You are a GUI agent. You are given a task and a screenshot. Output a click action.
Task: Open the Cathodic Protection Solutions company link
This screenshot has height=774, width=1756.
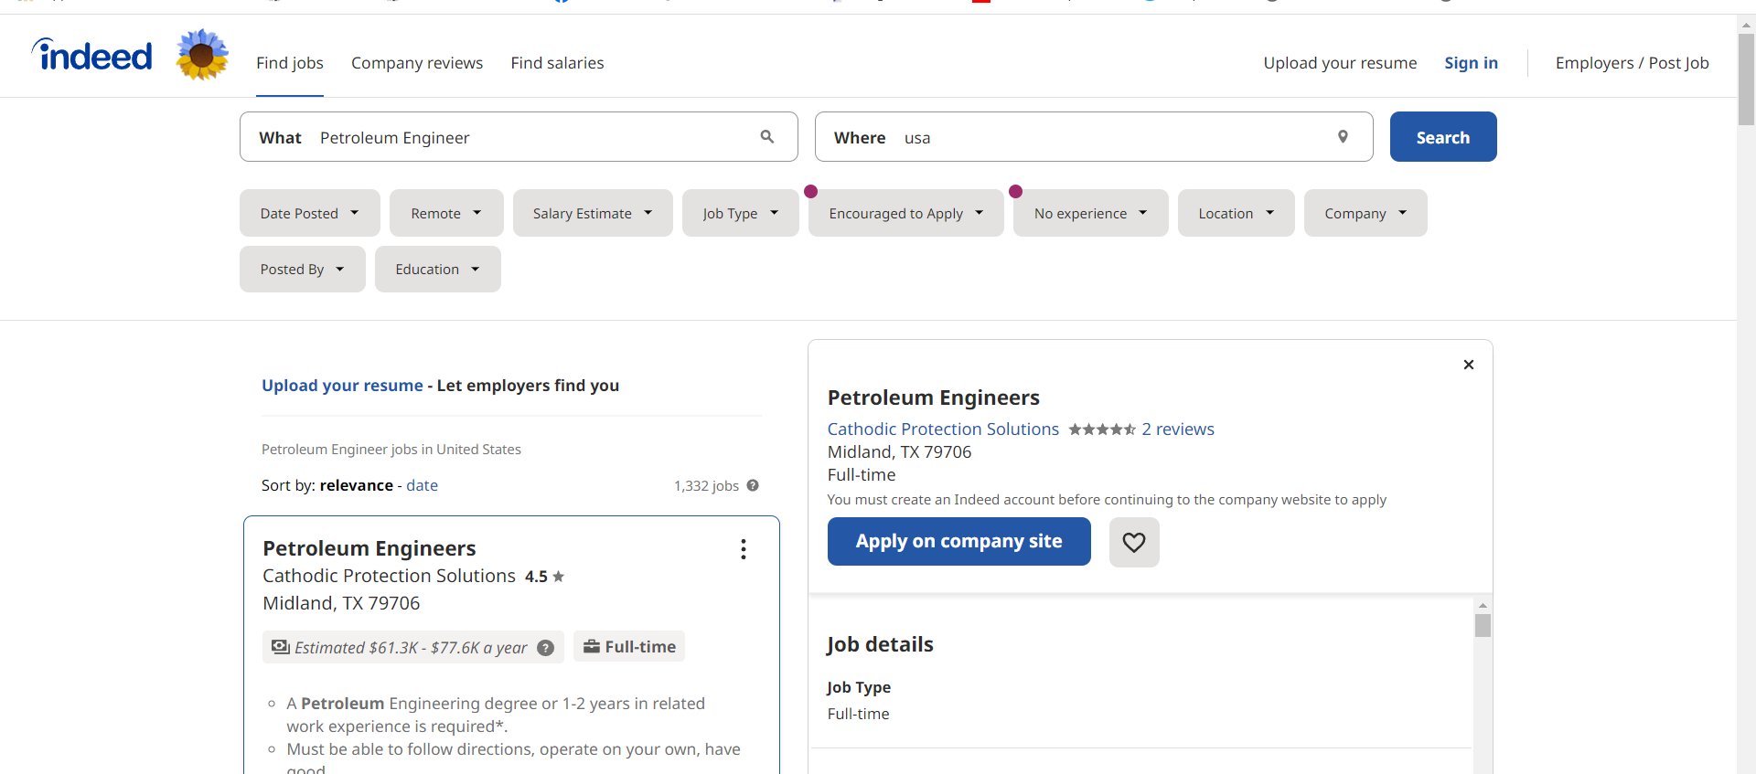click(x=943, y=429)
